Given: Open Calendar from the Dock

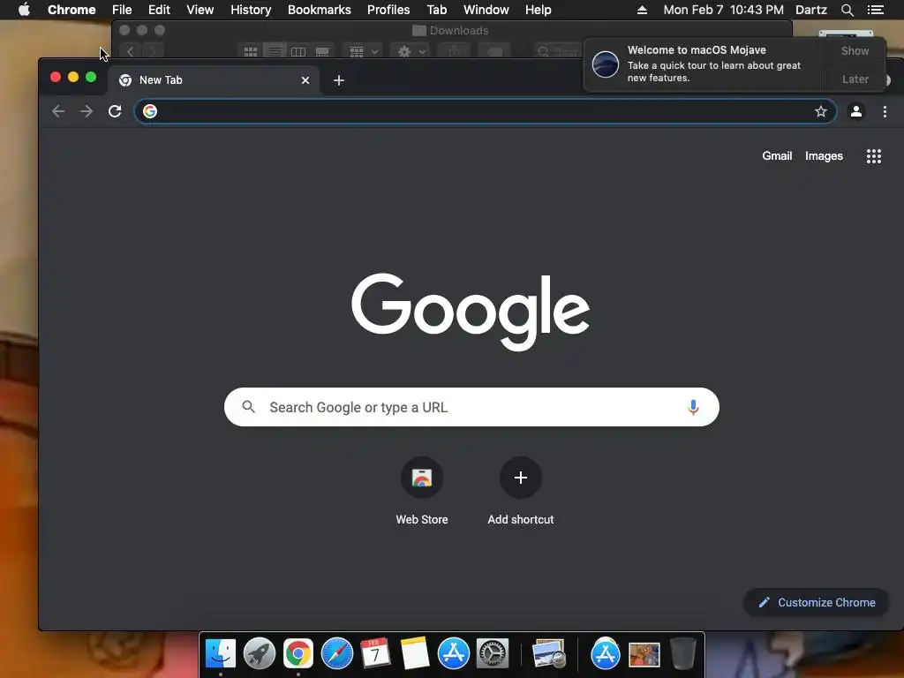Looking at the screenshot, I should [x=375, y=653].
